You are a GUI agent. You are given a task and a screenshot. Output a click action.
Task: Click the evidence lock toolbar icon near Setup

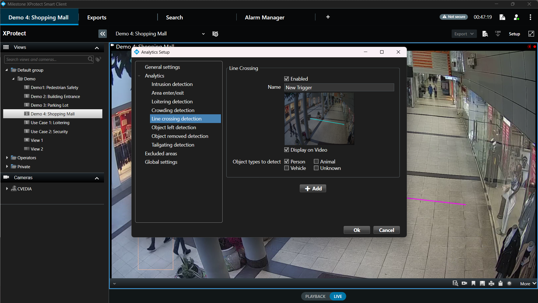point(498,34)
